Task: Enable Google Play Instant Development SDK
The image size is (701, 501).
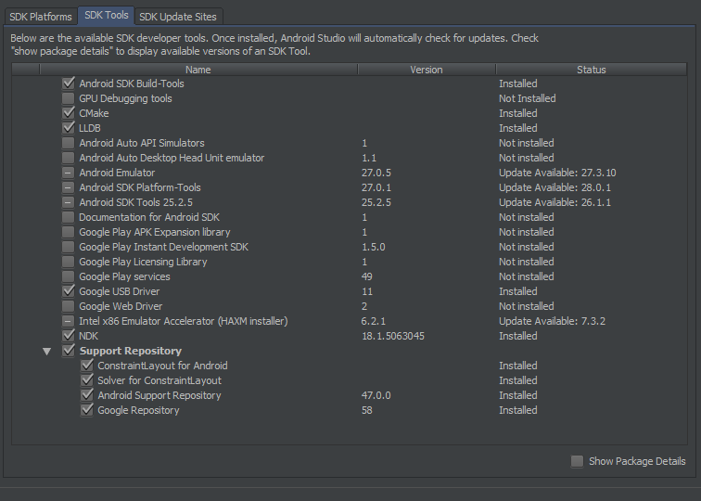Action: click(x=69, y=247)
